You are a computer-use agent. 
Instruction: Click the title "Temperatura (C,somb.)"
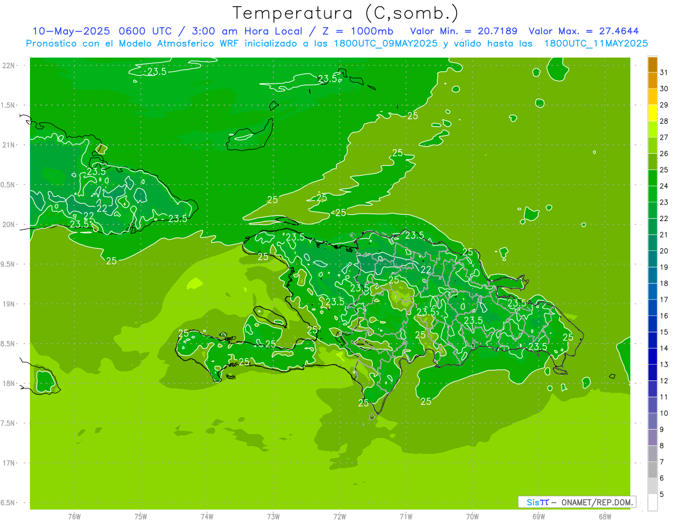pos(345,13)
